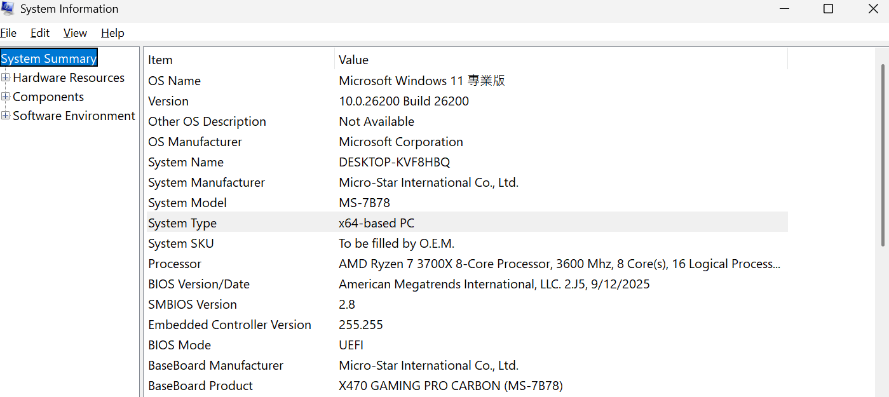The height and width of the screenshot is (397, 889).
Task: Click the Item column header
Action: click(x=239, y=60)
